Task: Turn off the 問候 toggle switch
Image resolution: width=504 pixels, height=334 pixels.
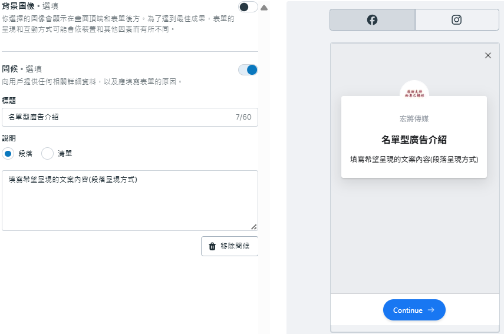Action: [248, 70]
